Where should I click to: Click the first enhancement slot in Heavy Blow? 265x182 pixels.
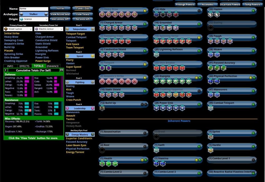click(x=102, y=15)
